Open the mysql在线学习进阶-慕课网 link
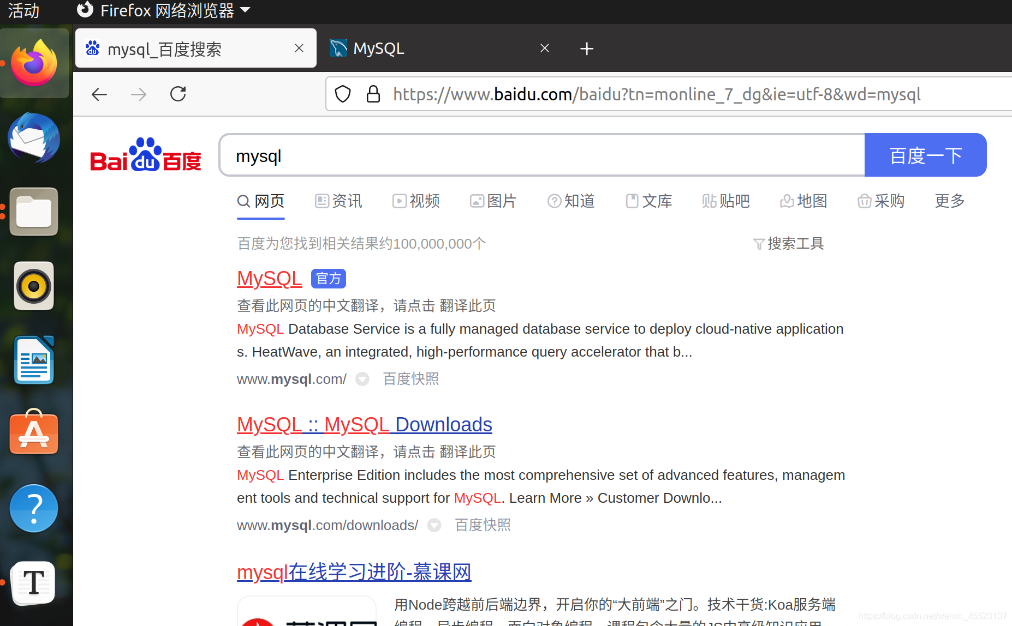The width and height of the screenshot is (1012, 626). coord(354,572)
